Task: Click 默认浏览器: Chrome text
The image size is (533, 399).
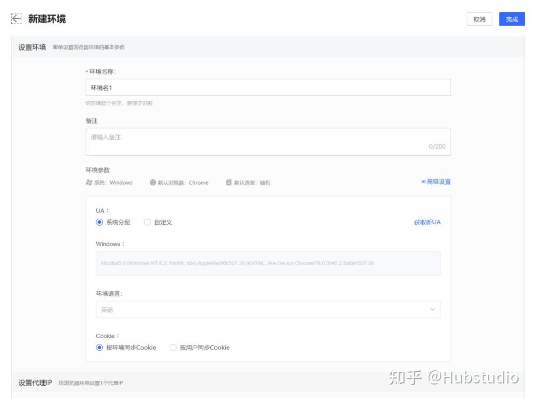Action: 183,183
